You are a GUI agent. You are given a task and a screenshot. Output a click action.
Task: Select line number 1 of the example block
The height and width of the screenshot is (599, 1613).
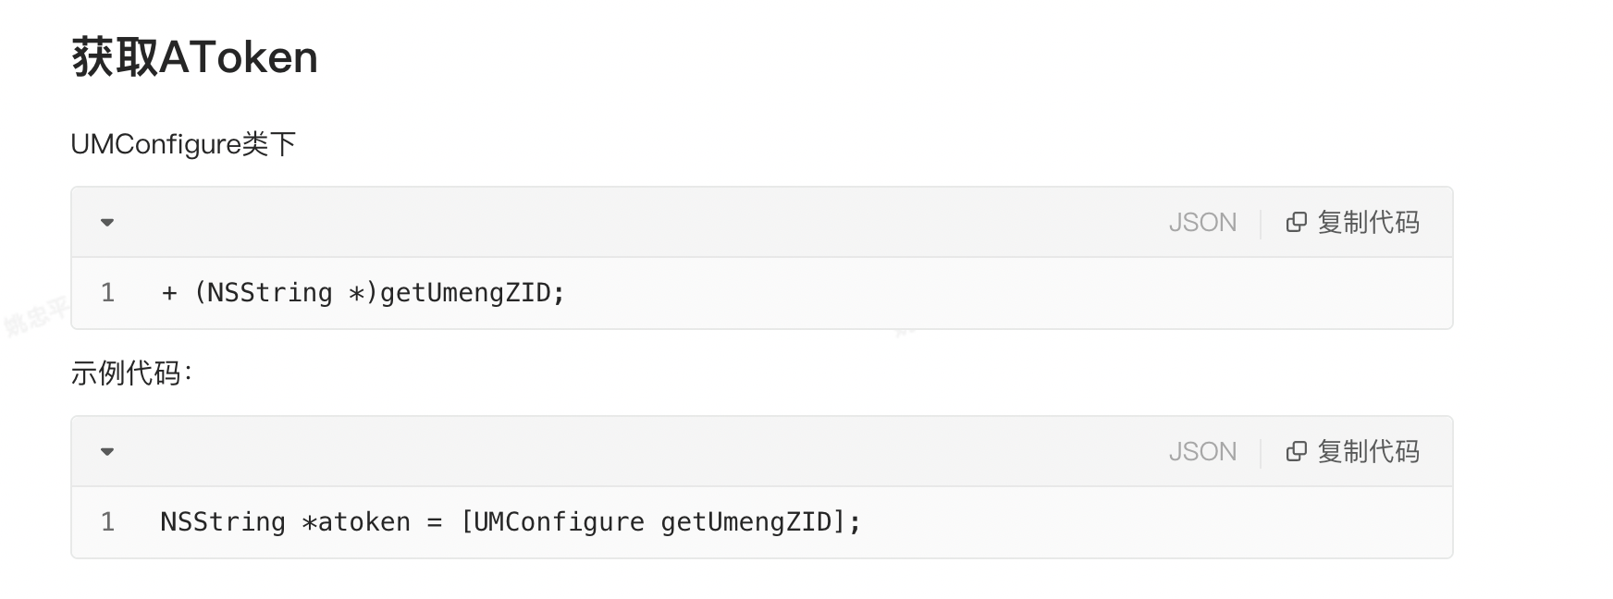(108, 522)
